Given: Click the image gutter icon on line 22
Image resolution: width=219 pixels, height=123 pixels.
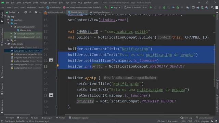Looking at the screenshot, I should (x=51, y=60).
